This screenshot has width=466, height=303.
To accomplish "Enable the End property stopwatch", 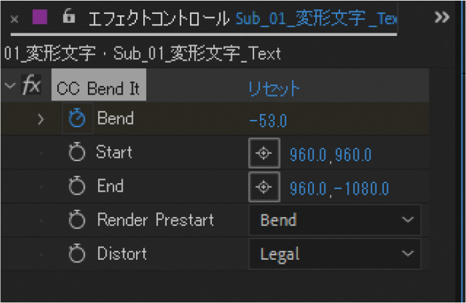I will pos(78,186).
